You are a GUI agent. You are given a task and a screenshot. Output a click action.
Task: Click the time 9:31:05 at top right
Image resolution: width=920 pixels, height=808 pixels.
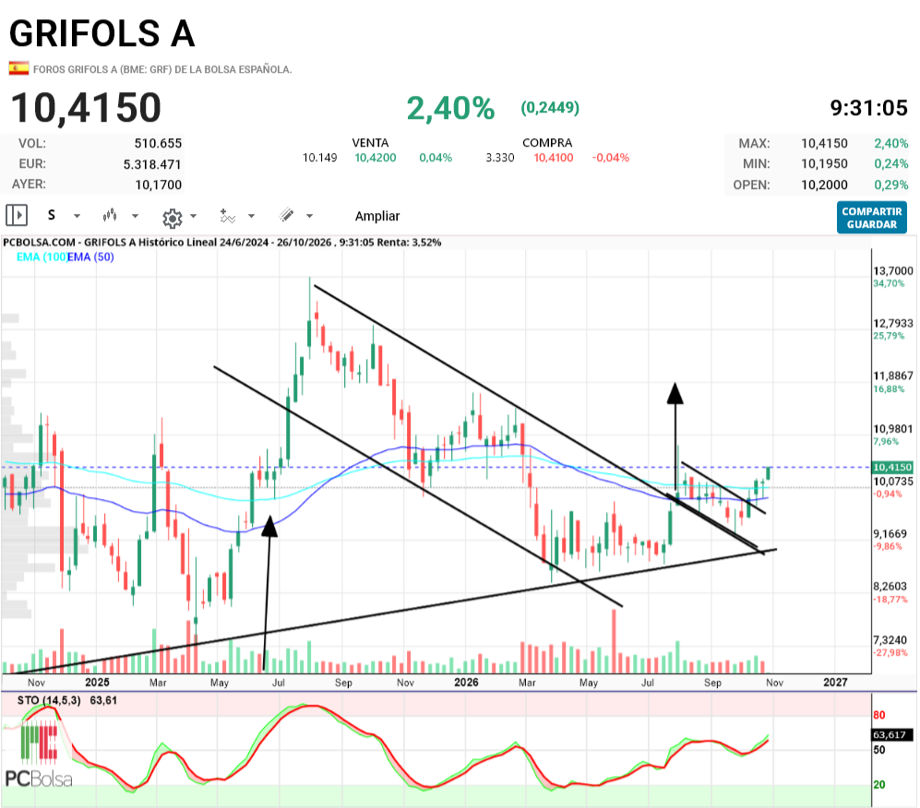coord(869,108)
